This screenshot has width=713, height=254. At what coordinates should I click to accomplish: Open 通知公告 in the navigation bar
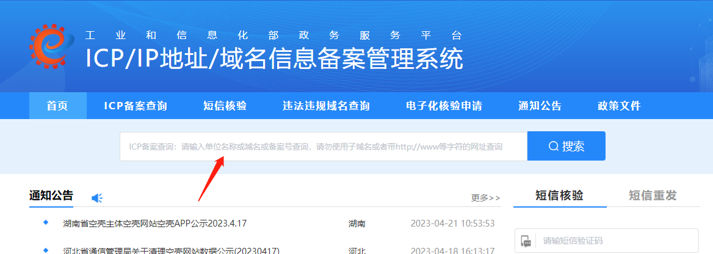click(x=540, y=106)
